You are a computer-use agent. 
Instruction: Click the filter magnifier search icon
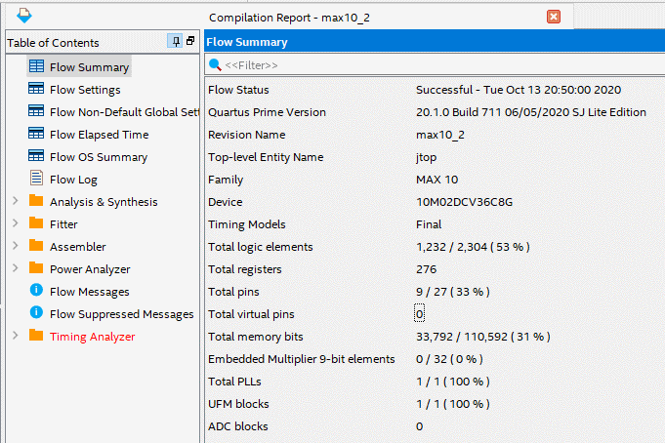(215, 64)
